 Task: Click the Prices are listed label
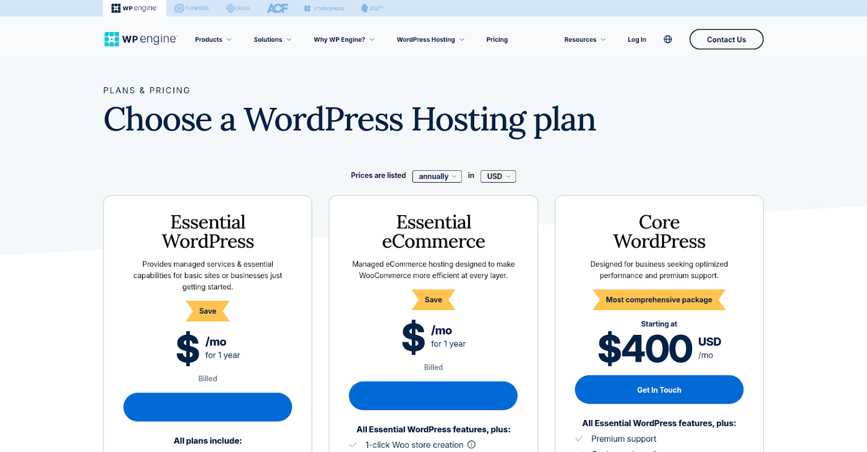[x=378, y=176]
